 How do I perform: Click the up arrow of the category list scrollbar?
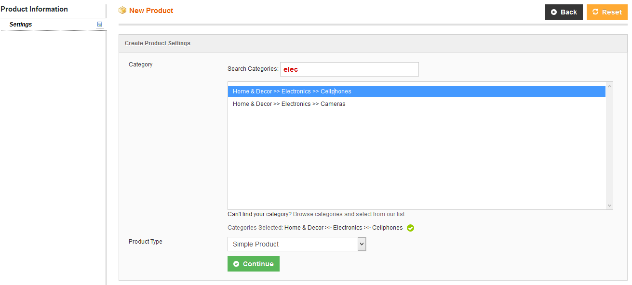pyautogui.click(x=609, y=85)
